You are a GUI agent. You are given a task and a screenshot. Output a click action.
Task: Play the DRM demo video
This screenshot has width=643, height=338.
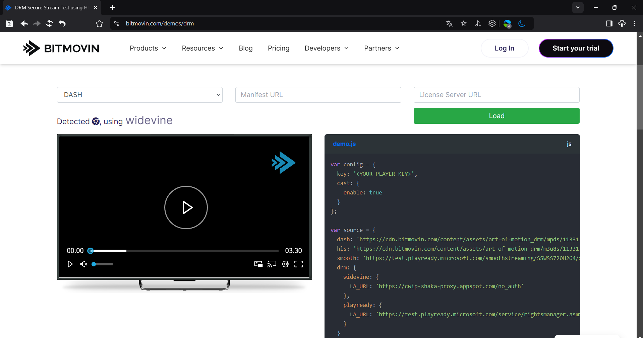click(186, 207)
